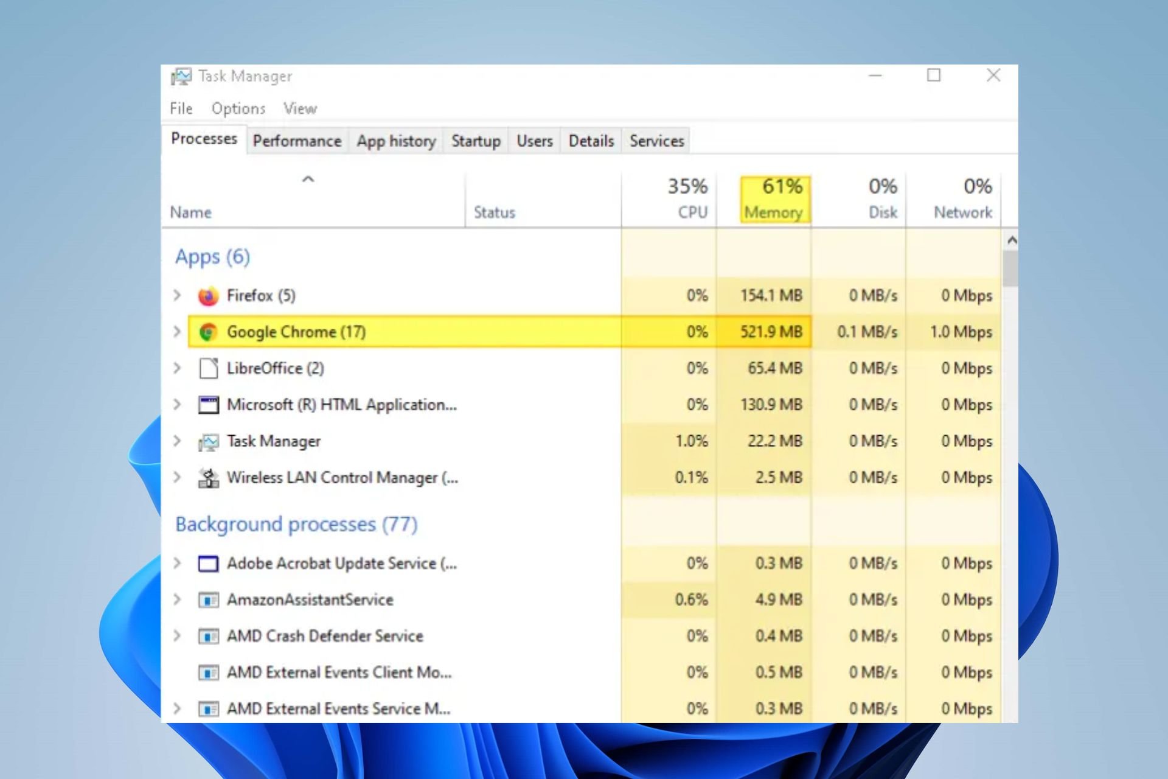
Task: Click Chrome's 0.1 MB/s disk value
Action: tap(867, 332)
